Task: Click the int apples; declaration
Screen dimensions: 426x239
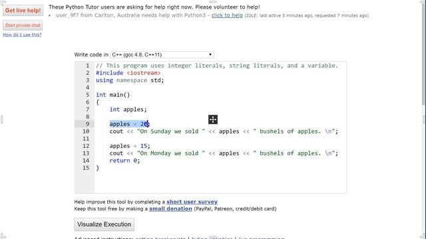Action: 128,110
